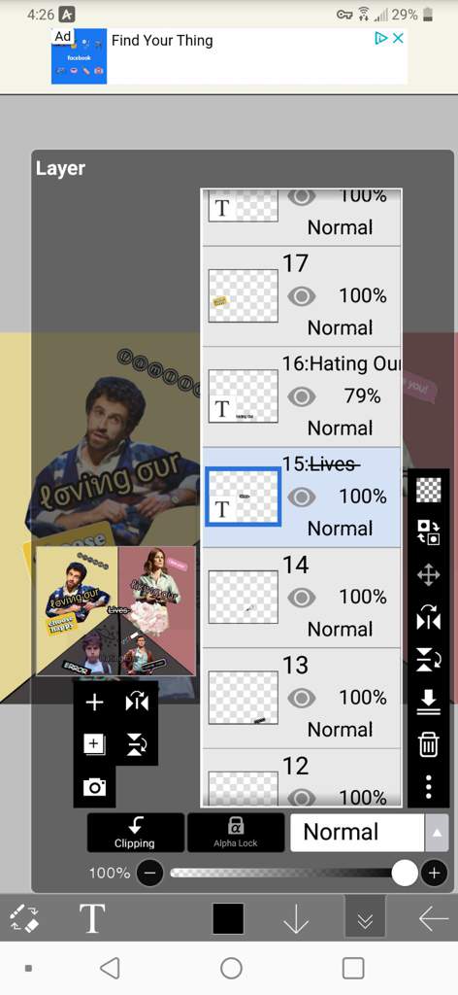The height and width of the screenshot is (995, 458).
Task: Expand blend mode list arrow
Action: [x=437, y=833]
